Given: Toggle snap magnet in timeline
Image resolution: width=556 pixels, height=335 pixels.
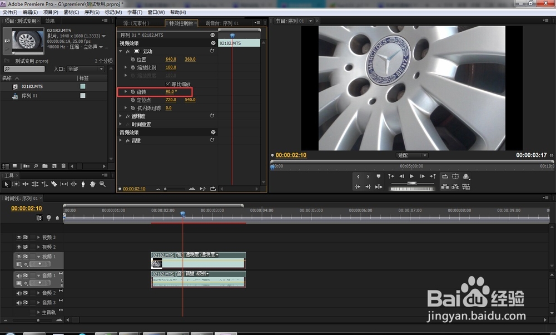Looking at the screenshot, I should click(x=39, y=218).
